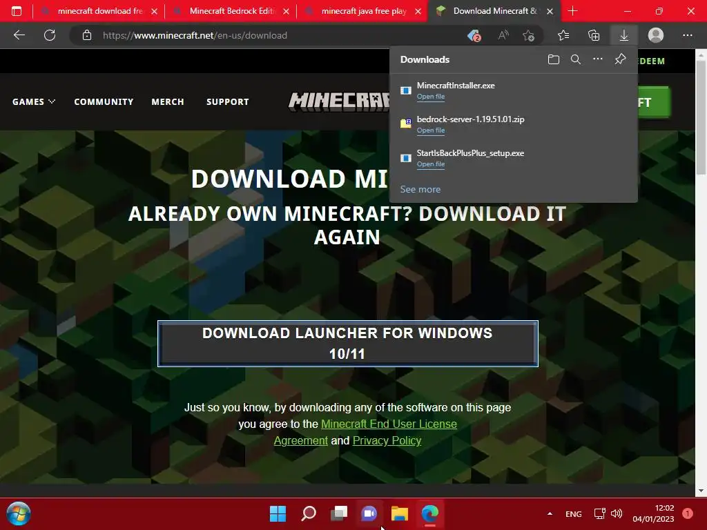Open file for MinecraftInstaller.exe

(x=431, y=97)
